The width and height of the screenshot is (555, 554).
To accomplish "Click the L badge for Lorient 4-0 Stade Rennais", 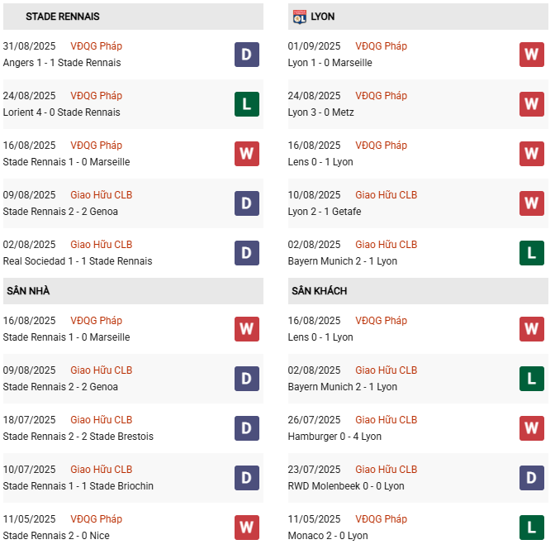I will click(x=246, y=104).
